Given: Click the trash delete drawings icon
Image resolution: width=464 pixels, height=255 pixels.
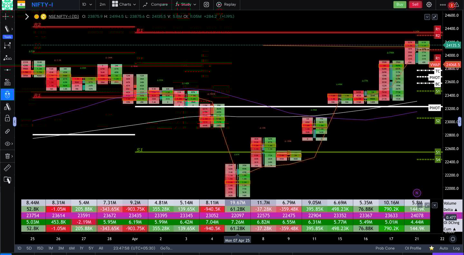Looking at the screenshot, I should 7,156.
